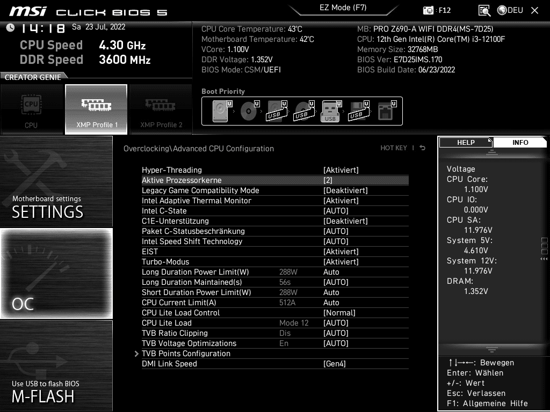The image size is (550, 412).
Task: Switch to EZ Mode (F7)
Action: [x=343, y=8]
